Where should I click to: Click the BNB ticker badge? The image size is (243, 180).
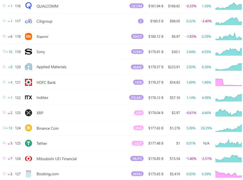(x=138, y=128)
